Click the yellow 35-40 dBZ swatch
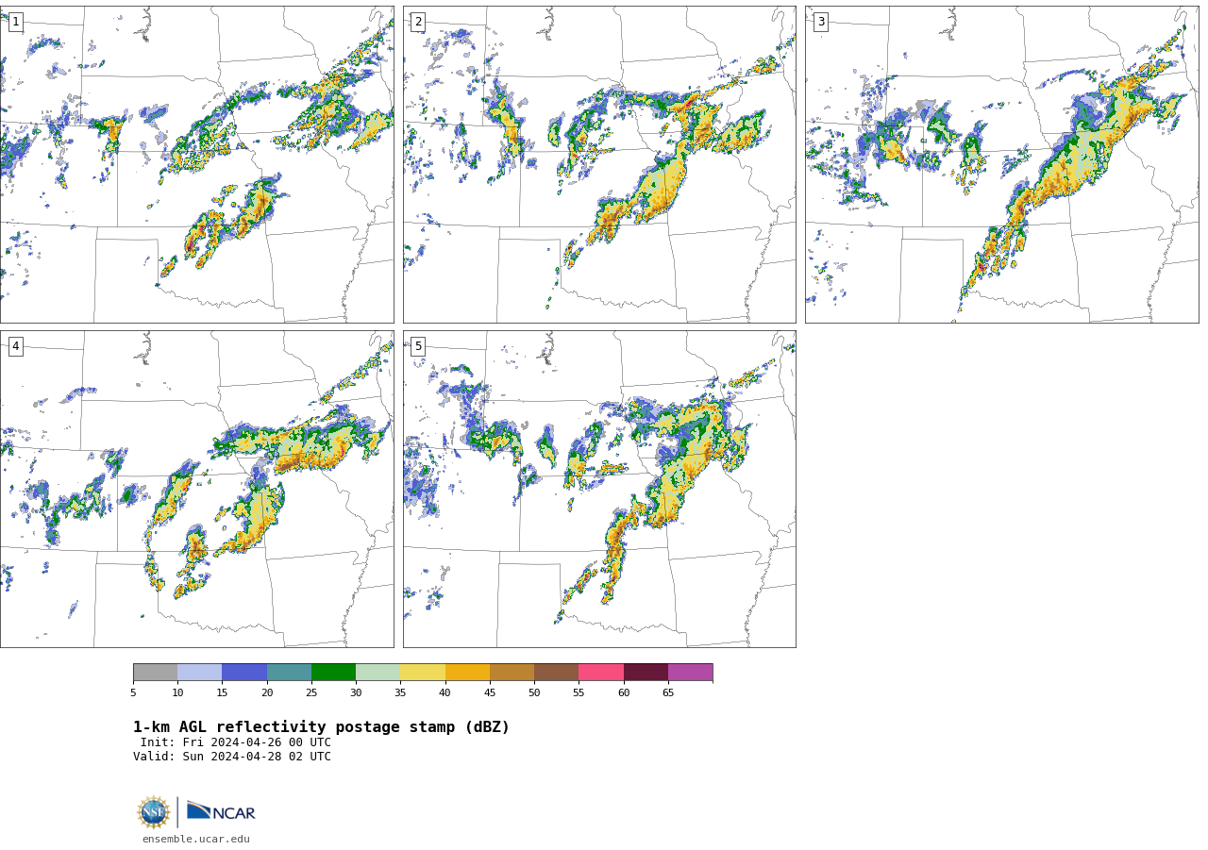Image resolution: width=1208 pixels, height=850 pixels. [x=423, y=672]
